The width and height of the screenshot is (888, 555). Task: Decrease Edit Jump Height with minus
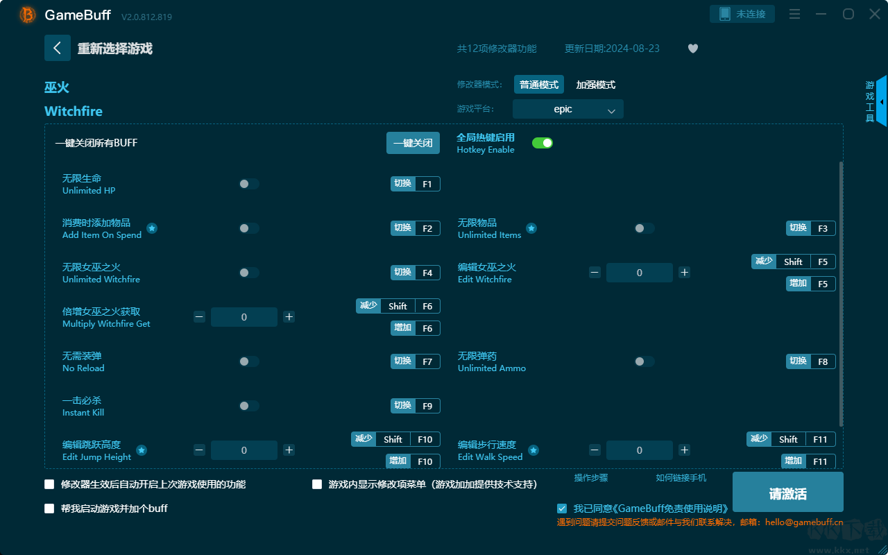tap(199, 450)
